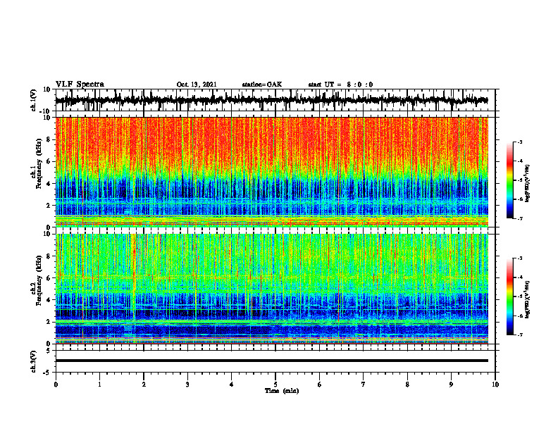Click the ch.3(V) axis label
558x431 pixels.
point(34,361)
